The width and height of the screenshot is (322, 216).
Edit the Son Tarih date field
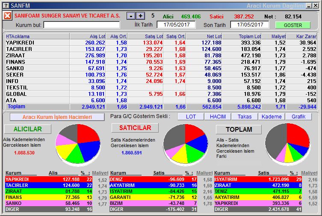tap(250, 25)
